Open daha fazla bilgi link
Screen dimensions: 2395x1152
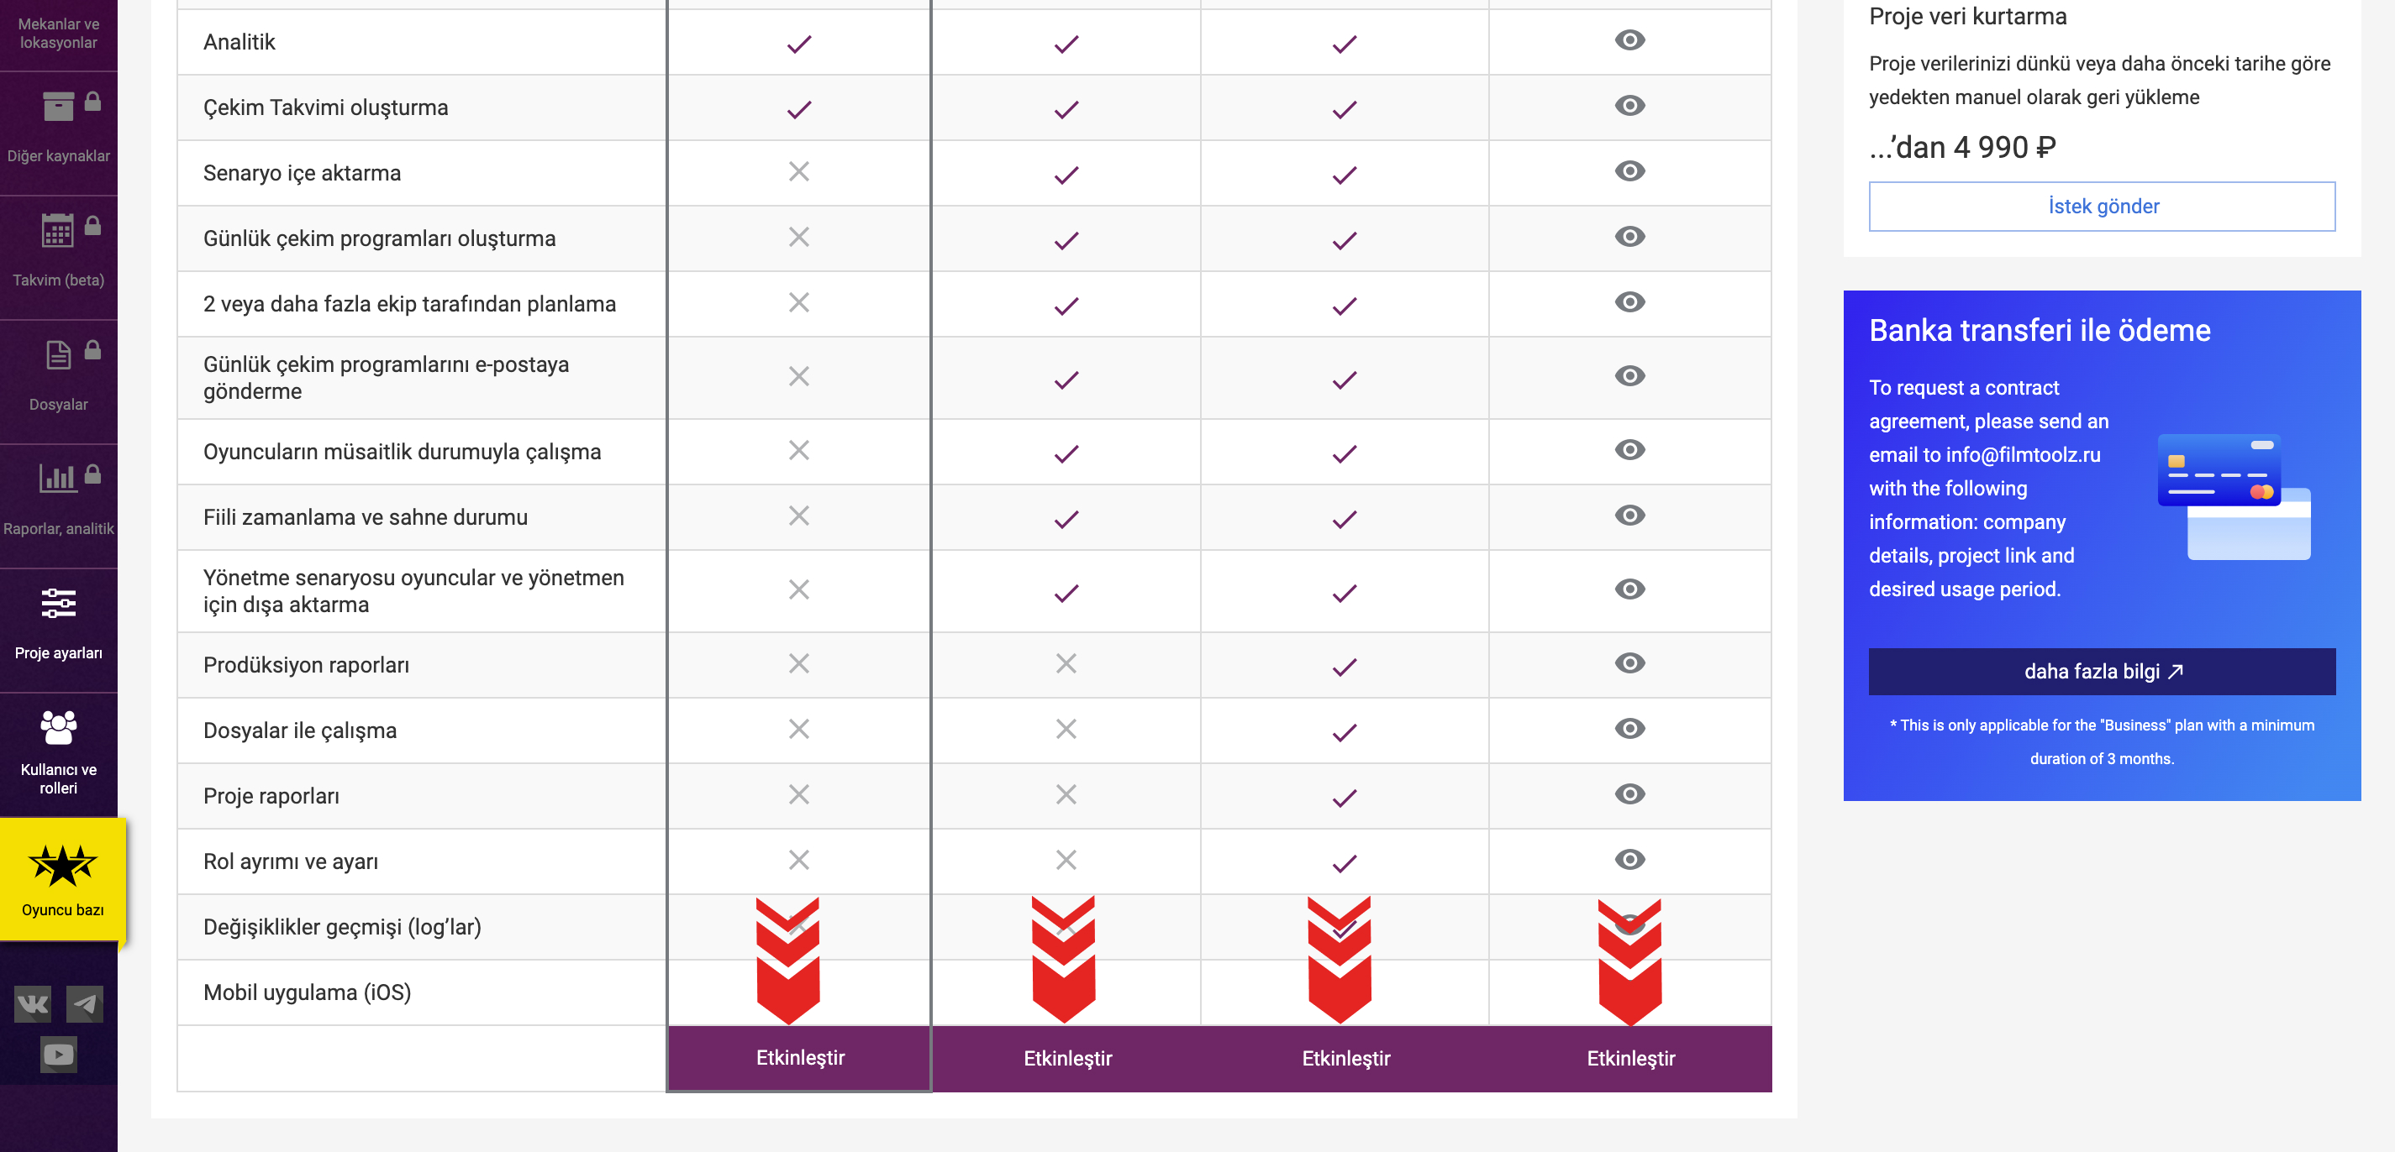pos(2102,672)
